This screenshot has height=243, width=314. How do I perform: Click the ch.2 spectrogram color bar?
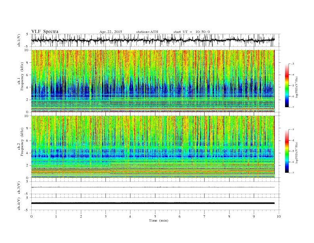coord(287,151)
